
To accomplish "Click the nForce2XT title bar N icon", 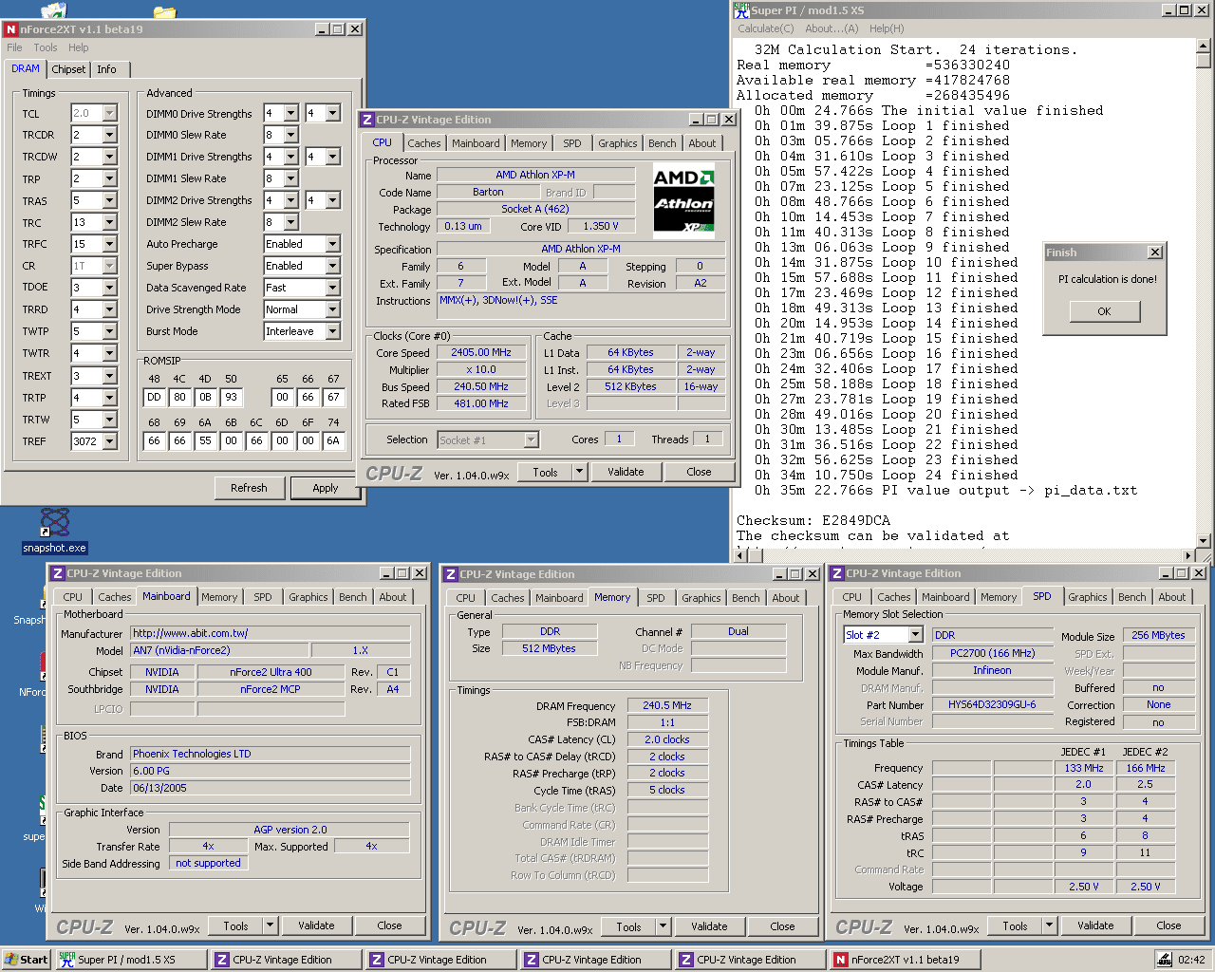I will click(x=11, y=29).
